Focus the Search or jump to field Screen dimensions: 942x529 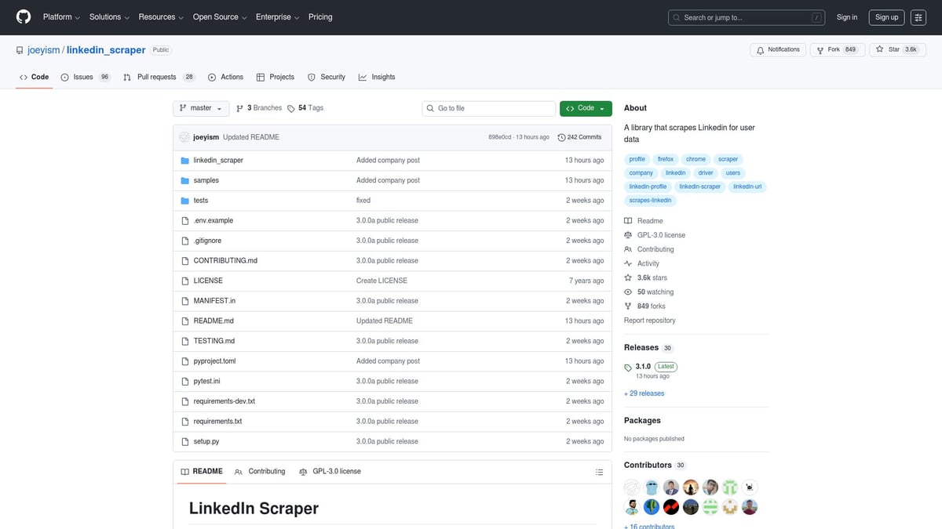pyautogui.click(x=747, y=17)
